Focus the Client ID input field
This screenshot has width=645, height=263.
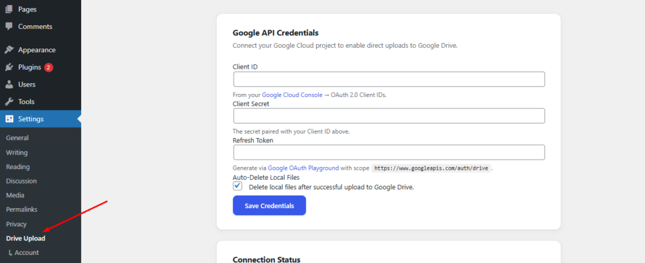click(x=389, y=79)
